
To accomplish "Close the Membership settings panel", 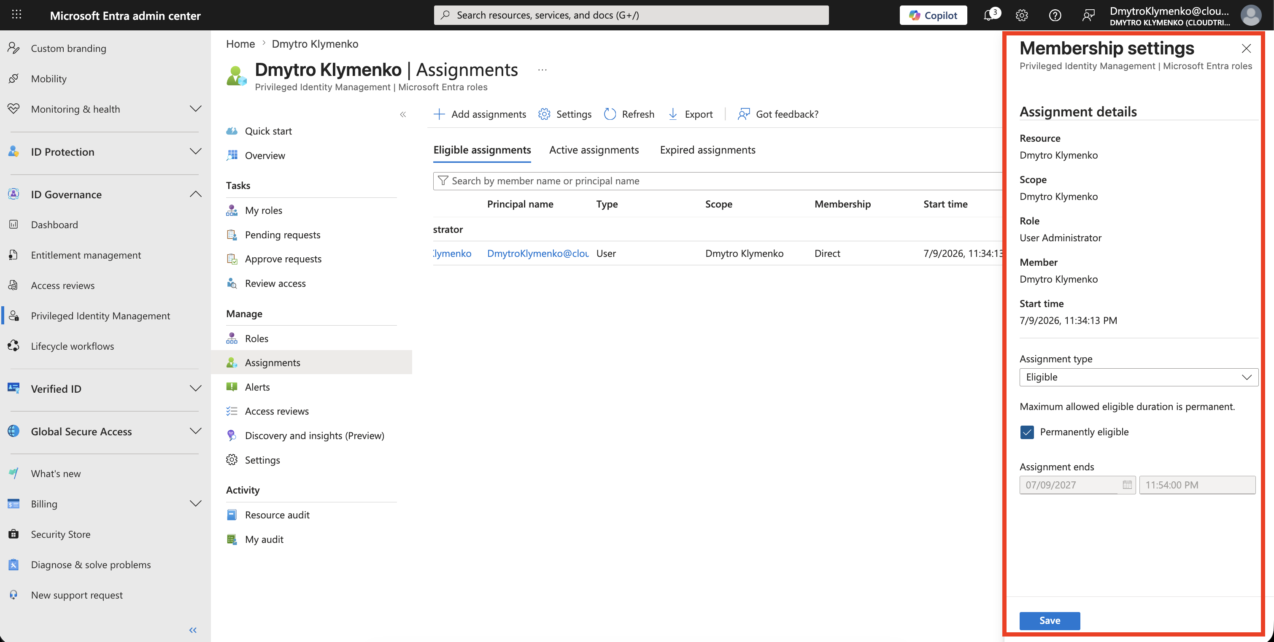I will coord(1246,48).
